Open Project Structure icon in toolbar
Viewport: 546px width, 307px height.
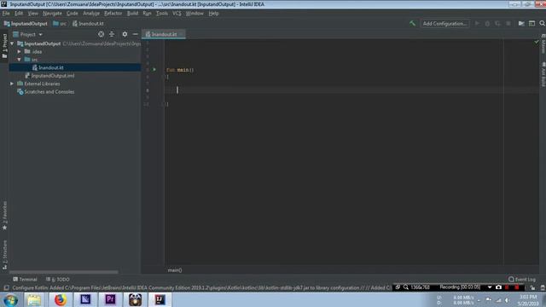pos(521,23)
